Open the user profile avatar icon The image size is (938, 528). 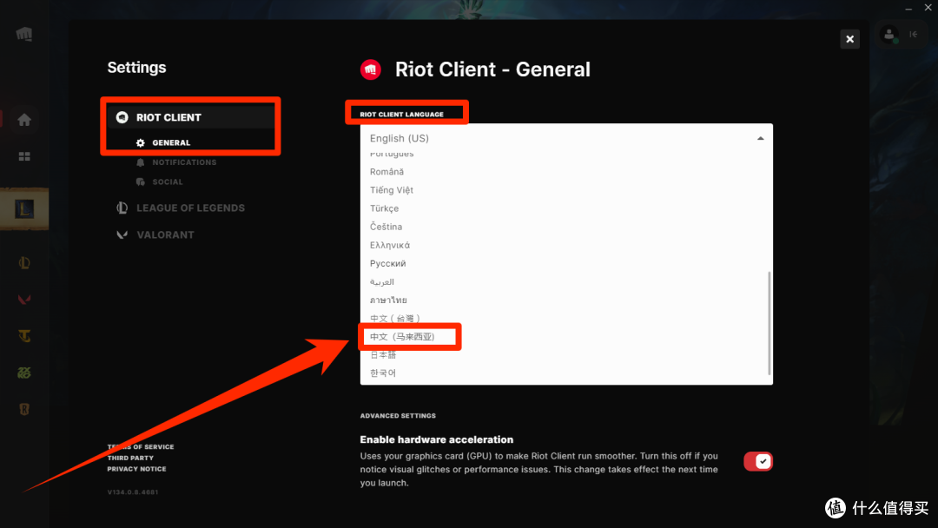click(889, 35)
